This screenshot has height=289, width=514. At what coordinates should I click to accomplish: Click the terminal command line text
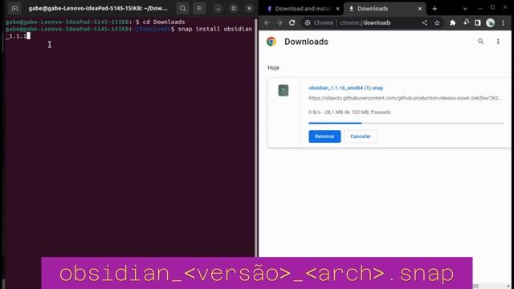click(x=128, y=32)
